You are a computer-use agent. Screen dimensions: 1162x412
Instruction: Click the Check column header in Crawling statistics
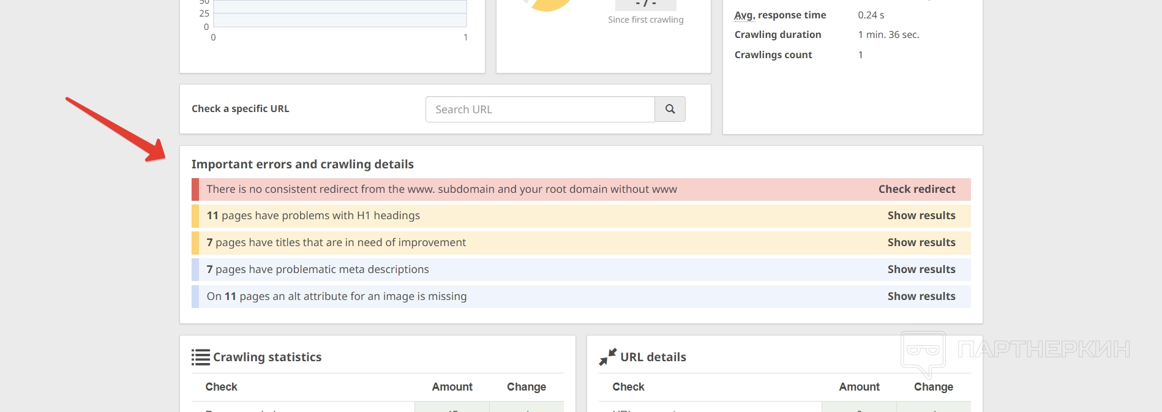[x=221, y=387]
